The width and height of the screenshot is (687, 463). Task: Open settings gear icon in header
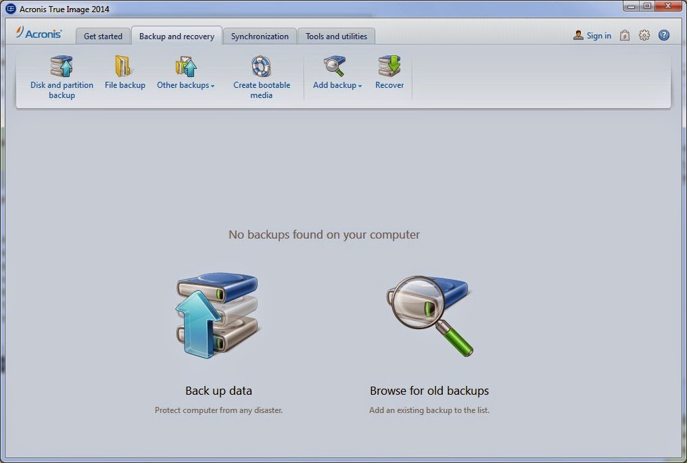tap(644, 35)
